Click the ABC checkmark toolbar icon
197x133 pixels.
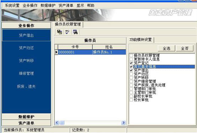click(x=67, y=32)
